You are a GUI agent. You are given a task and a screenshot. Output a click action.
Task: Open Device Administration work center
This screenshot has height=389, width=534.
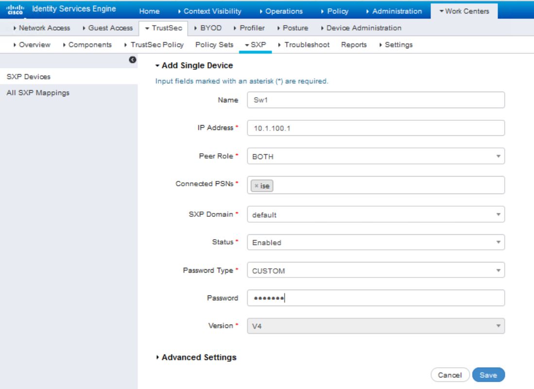(x=361, y=28)
